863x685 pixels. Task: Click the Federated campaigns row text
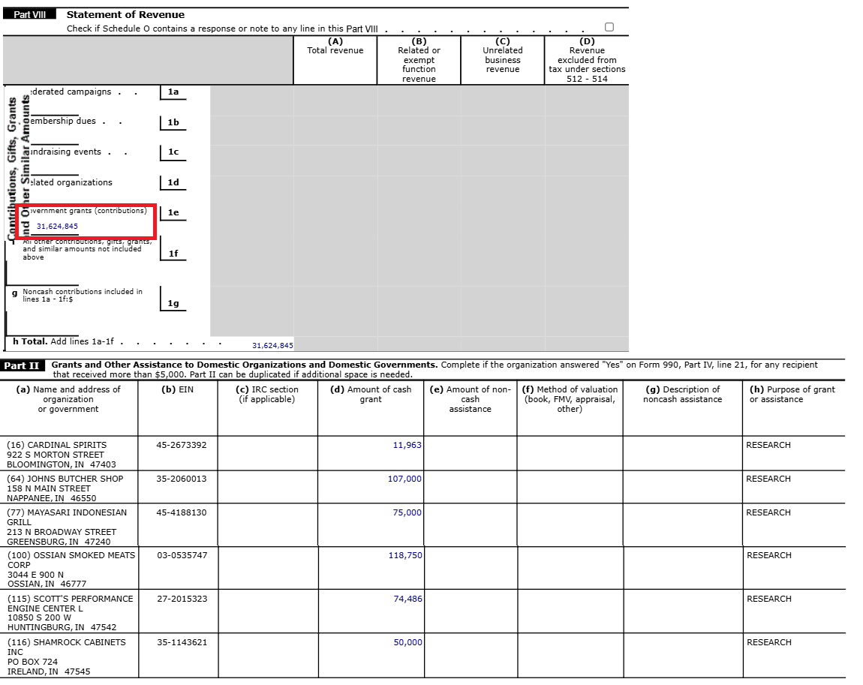click(x=71, y=92)
